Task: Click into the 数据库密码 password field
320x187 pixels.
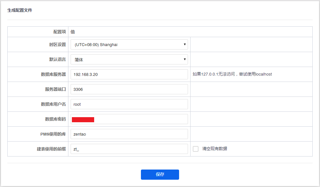Action: tap(140, 119)
